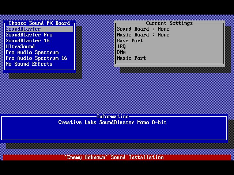Click the IRQ setting label
This screenshot has width=234, height=175.
point(121,46)
